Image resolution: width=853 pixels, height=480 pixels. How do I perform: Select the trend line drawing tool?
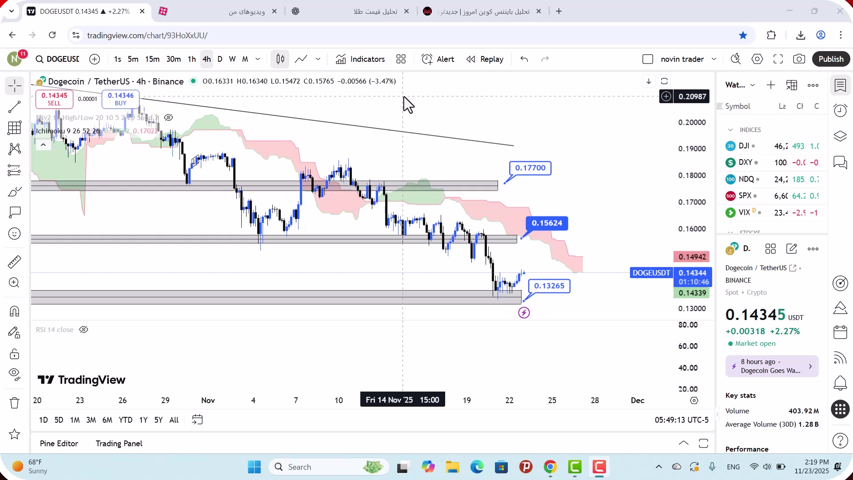tap(15, 107)
